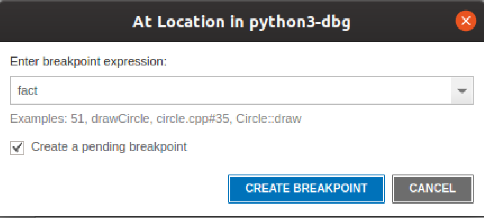484x218 pixels.
Task: Click the "51" example number in the hint
Action: (x=77, y=119)
